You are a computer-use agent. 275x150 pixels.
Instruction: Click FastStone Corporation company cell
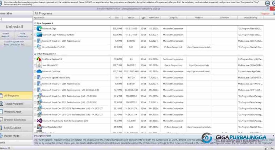[x=173, y=59]
